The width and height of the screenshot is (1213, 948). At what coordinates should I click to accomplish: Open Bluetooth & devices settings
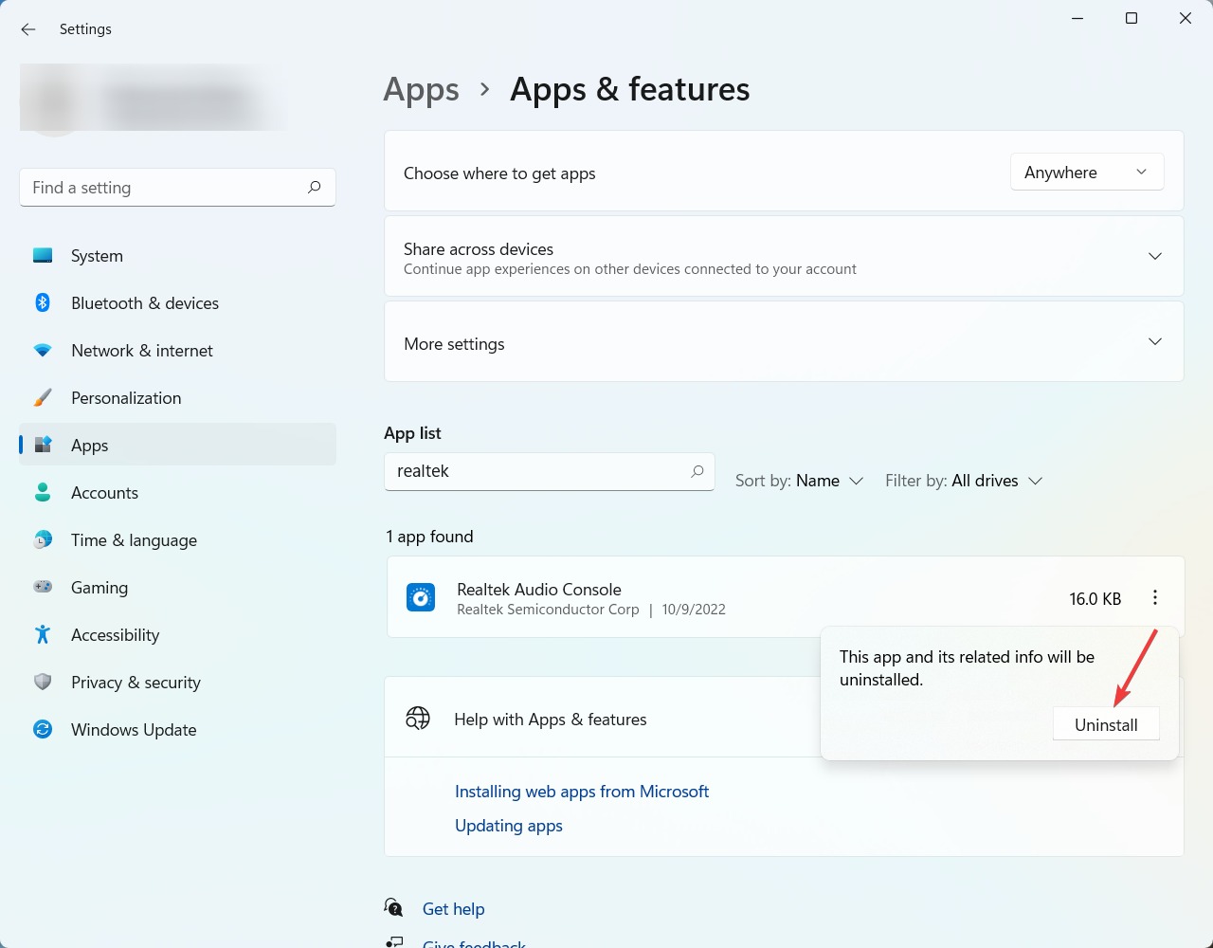145,303
